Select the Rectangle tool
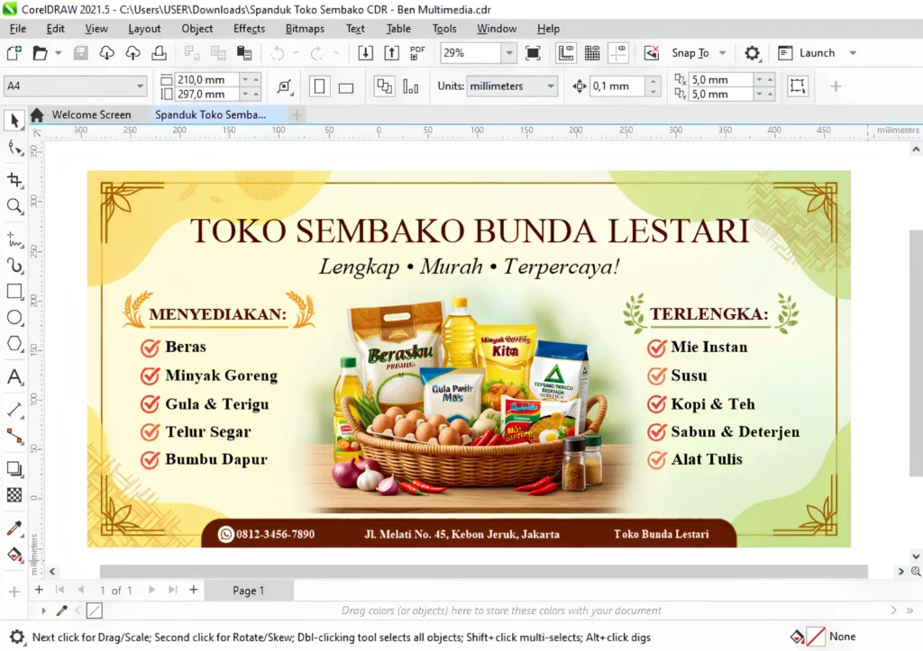This screenshot has width=923, height=651. (x=14, y=292)
